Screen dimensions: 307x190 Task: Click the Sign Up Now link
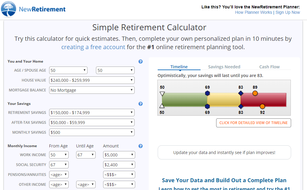pos(288,12)
